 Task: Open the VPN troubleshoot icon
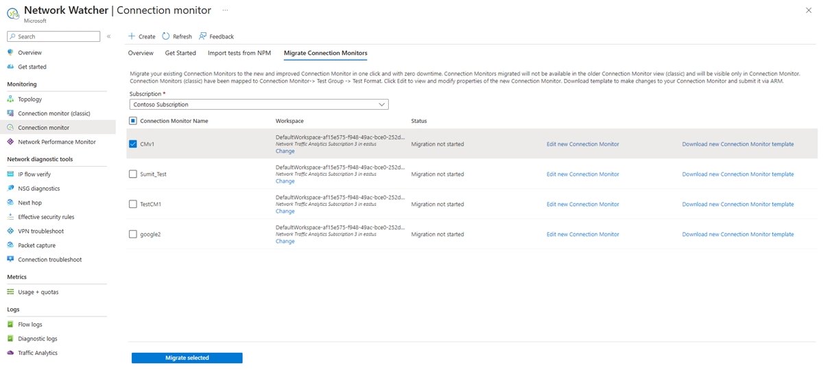click(10, 231)
